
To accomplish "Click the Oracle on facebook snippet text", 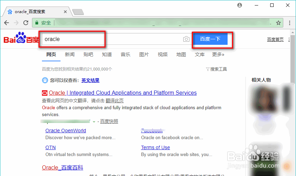I will [172, 138].
